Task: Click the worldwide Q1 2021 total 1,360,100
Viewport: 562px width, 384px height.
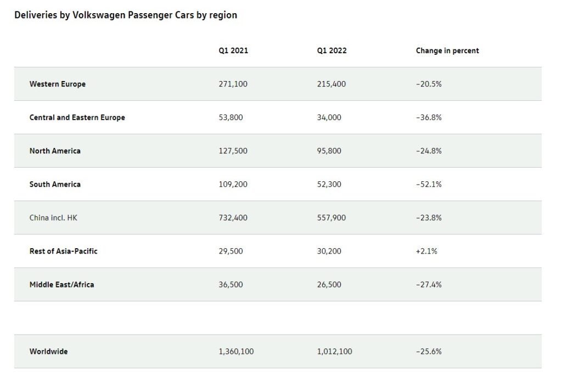Action: (x=236, y=351)
